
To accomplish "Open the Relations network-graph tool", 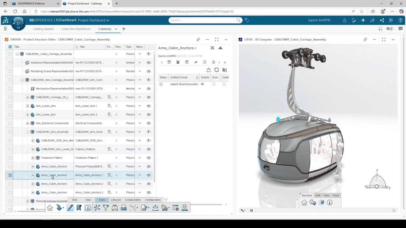I will click(x=97, y=208).
